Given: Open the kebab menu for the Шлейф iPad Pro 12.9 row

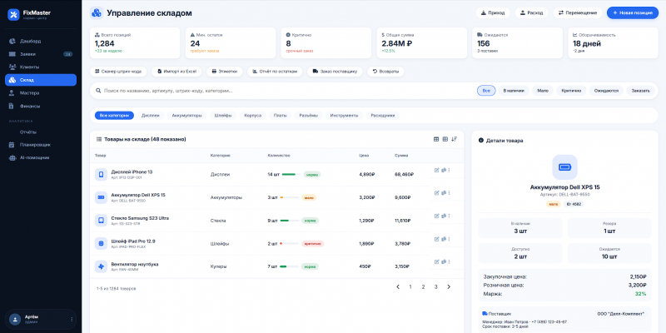Looking at the screenshot, I should pyautogui.click(x=449, y=239).
